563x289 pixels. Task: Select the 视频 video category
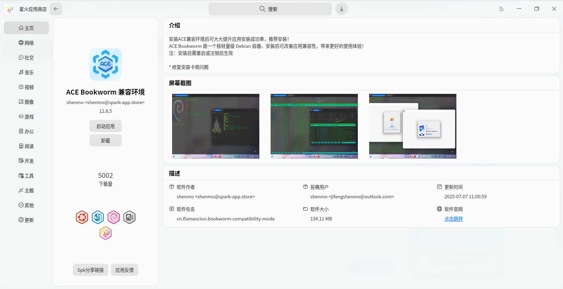point(26,87)
